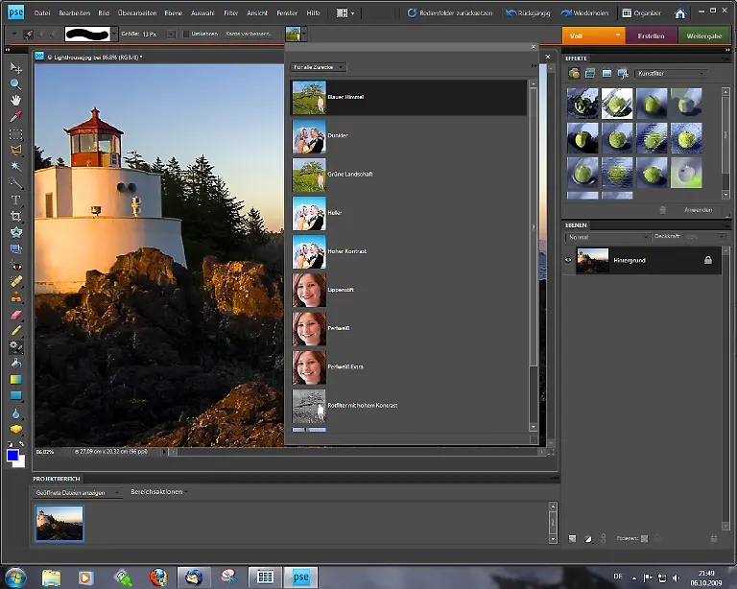Choose the Horizontal Type tool
Viewport: 737px width, 589px height.
click(15, 200)
